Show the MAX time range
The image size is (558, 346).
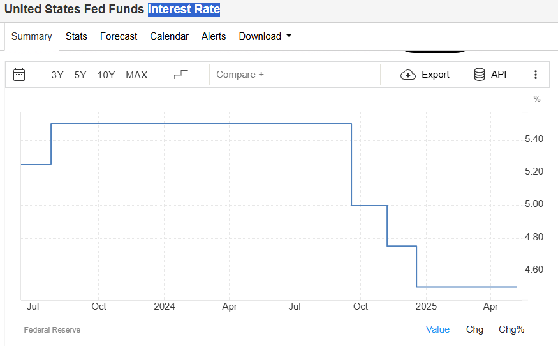[x=136, y=75]
